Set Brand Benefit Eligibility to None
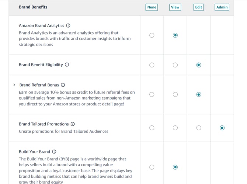Screen dimensions: 247x184 point(152,65)
